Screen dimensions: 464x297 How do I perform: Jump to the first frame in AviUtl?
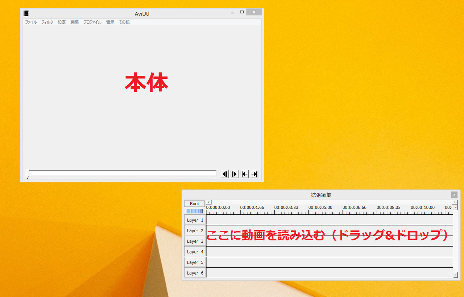pos(245,174)
